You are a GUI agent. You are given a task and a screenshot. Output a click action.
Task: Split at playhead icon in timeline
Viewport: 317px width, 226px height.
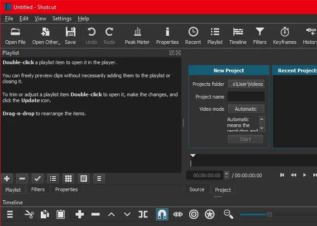click(x=143, y=214)
